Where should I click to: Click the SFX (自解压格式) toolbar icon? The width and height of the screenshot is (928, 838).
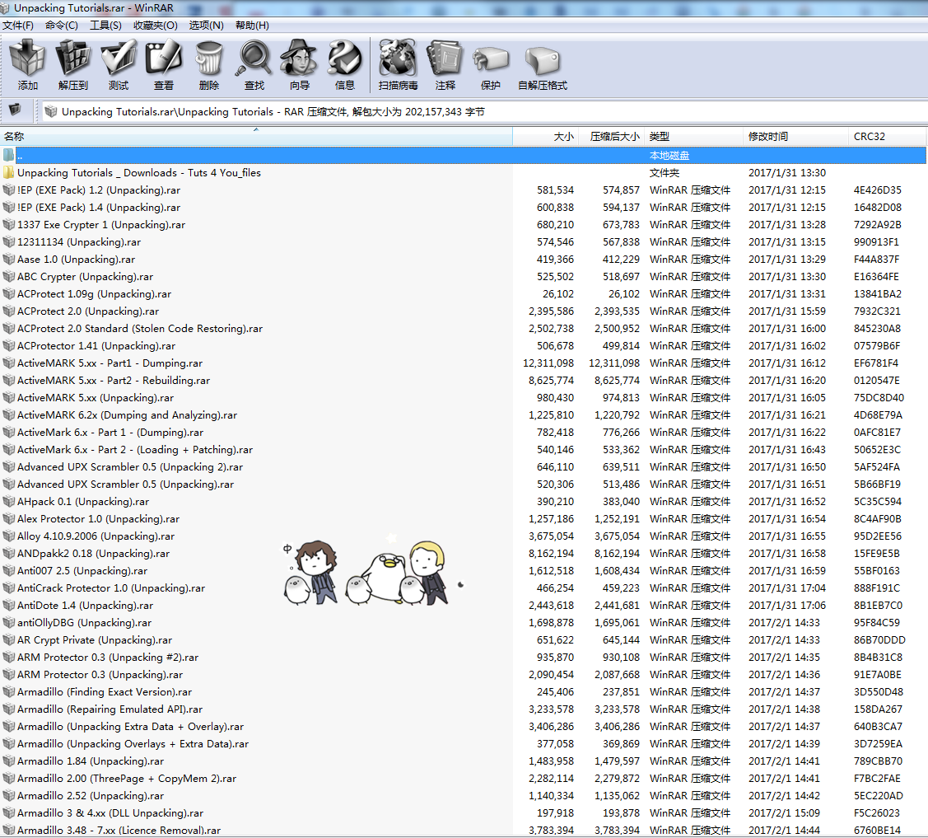click(542, 59)
